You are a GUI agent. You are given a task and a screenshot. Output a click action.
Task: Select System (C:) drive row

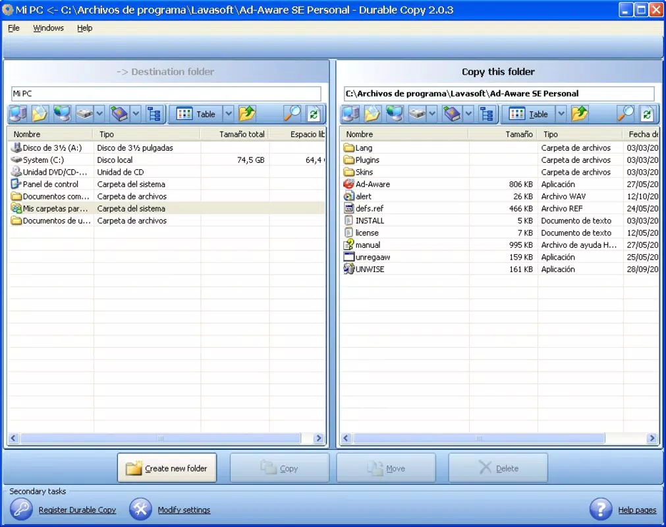point(167,159)
